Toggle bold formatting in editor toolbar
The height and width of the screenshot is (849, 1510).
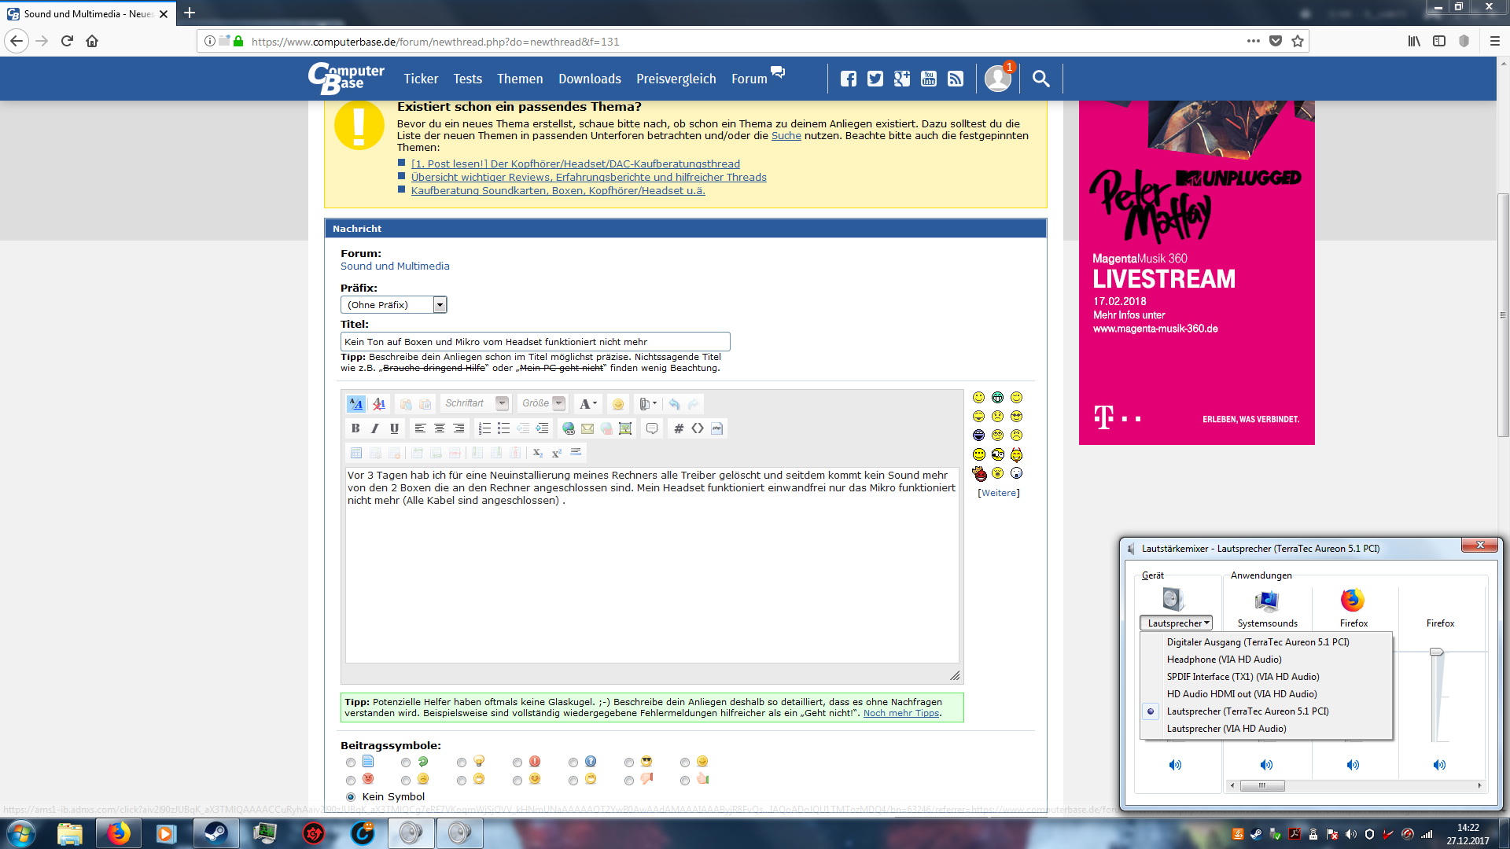tap(355, 428)
